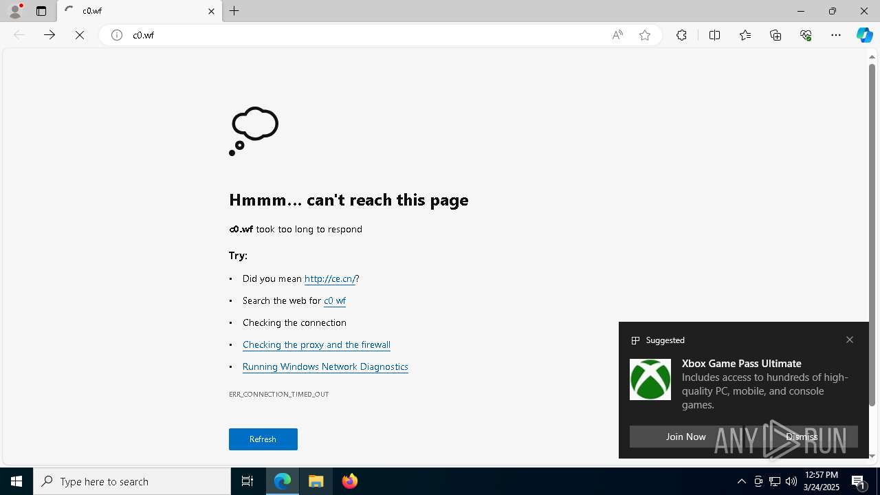Dismiss the Xbox Game Pass suggestion
The image size is (880, 495).
click(x=802, y=437)
